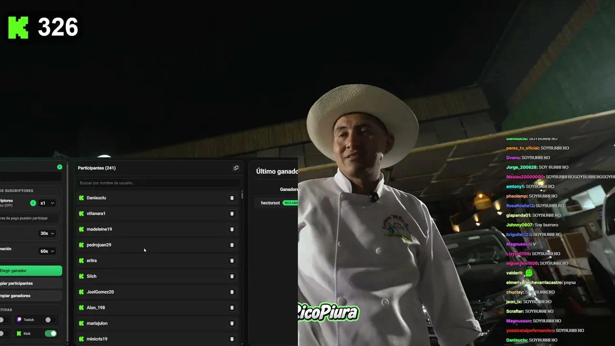Screen dimensions: 615x346
Task: Click elmerivanechevarriacastro username in chat
Action: click(534, 283)
